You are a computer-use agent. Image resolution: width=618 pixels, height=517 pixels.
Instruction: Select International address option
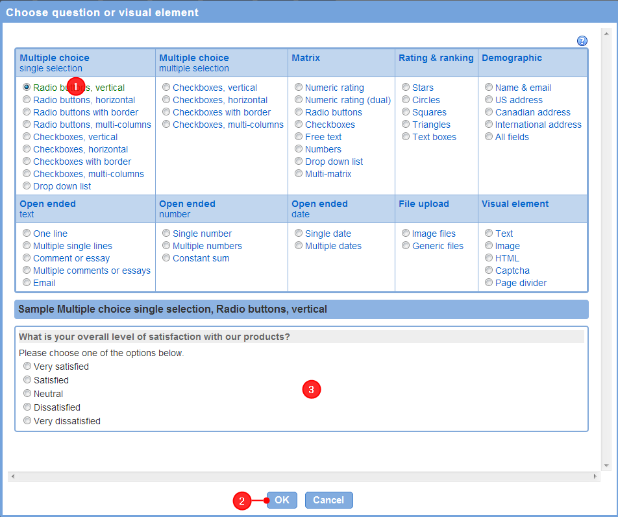(489, 124)
